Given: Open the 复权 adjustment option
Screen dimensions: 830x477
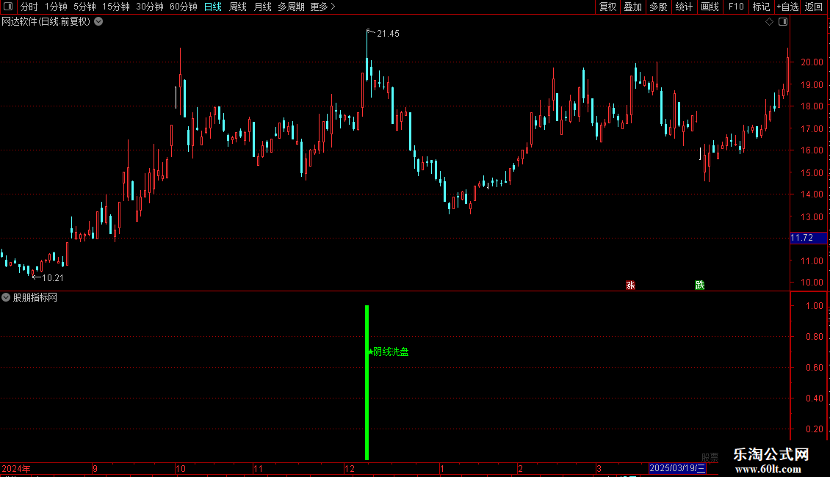Looking at the screenshot, I should [x=607, y=7].
